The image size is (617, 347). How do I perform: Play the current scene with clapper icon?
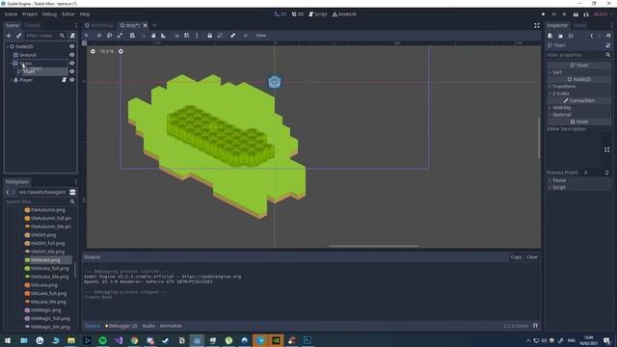click(576, 14)
